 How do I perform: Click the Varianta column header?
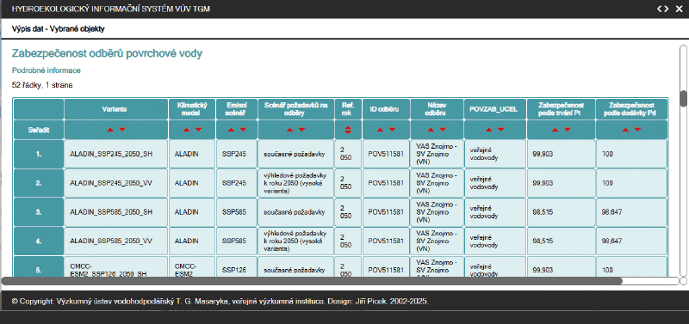[x=116, y=109]
